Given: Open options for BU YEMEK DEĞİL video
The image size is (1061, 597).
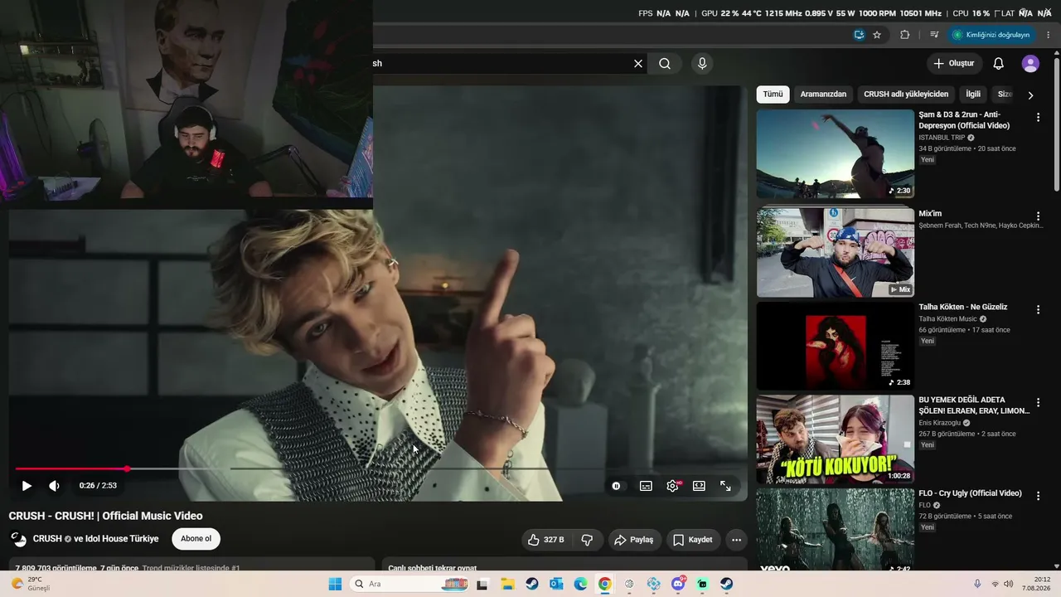Looking at the screenshot, I should pyautogui.click(x=1038, y=403).
